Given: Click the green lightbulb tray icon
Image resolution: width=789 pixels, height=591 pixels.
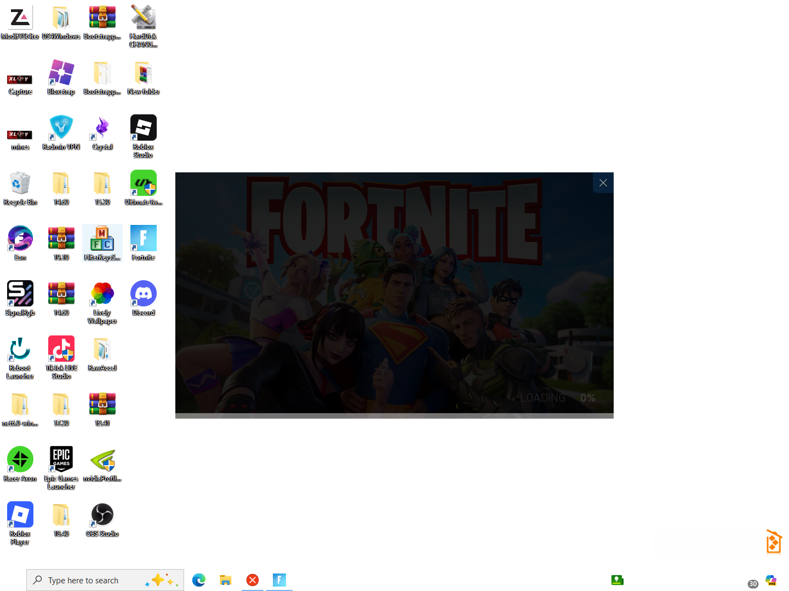Looking at the screenshot, I should (x=618, y=580).
